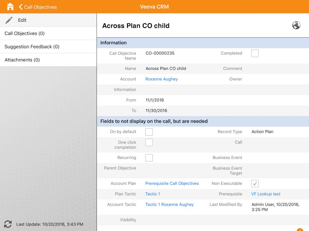This screenshot has width=309, height=231.
Task: Open the VF Lookup test prerequisite
Action: pyautogui.click(x=266, y=194)
